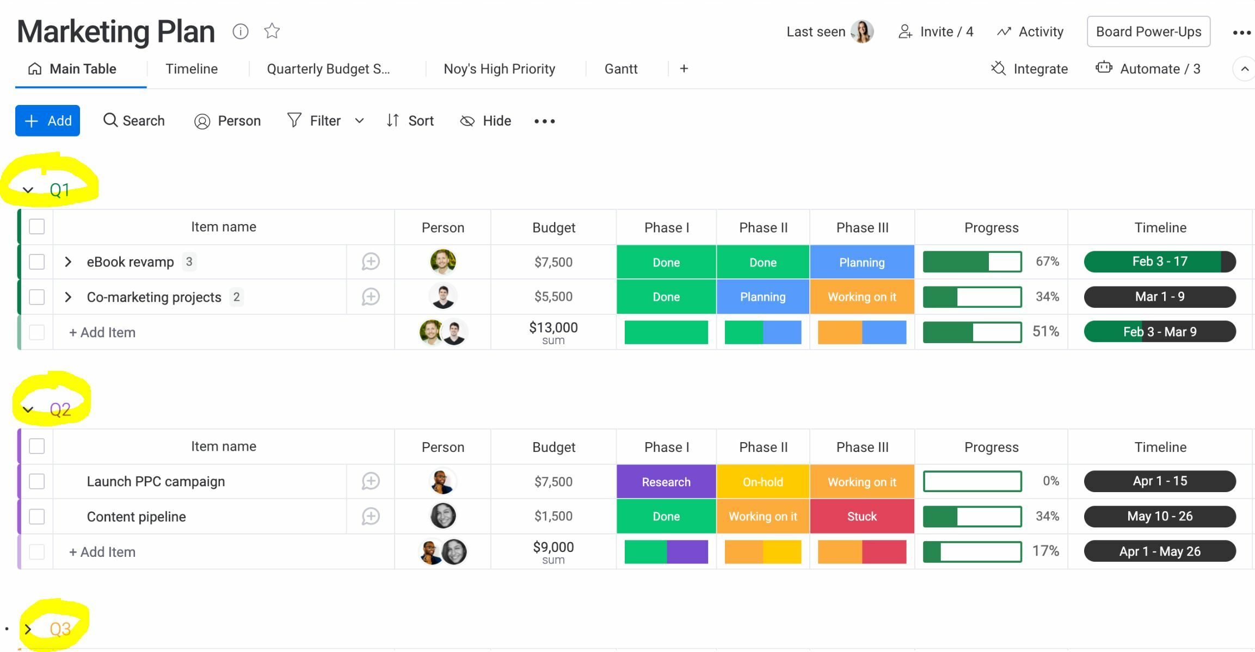Open toolbar more options ellipsis next to Hide
Screen dimensions: 1255x652
click(545, 121)
